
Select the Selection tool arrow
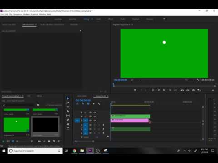pyautogui.click(x=68, y=98)
